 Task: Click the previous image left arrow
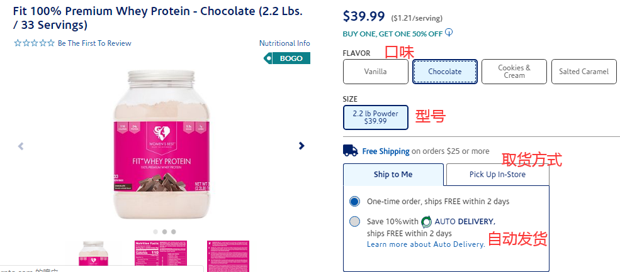click(21, 146)
